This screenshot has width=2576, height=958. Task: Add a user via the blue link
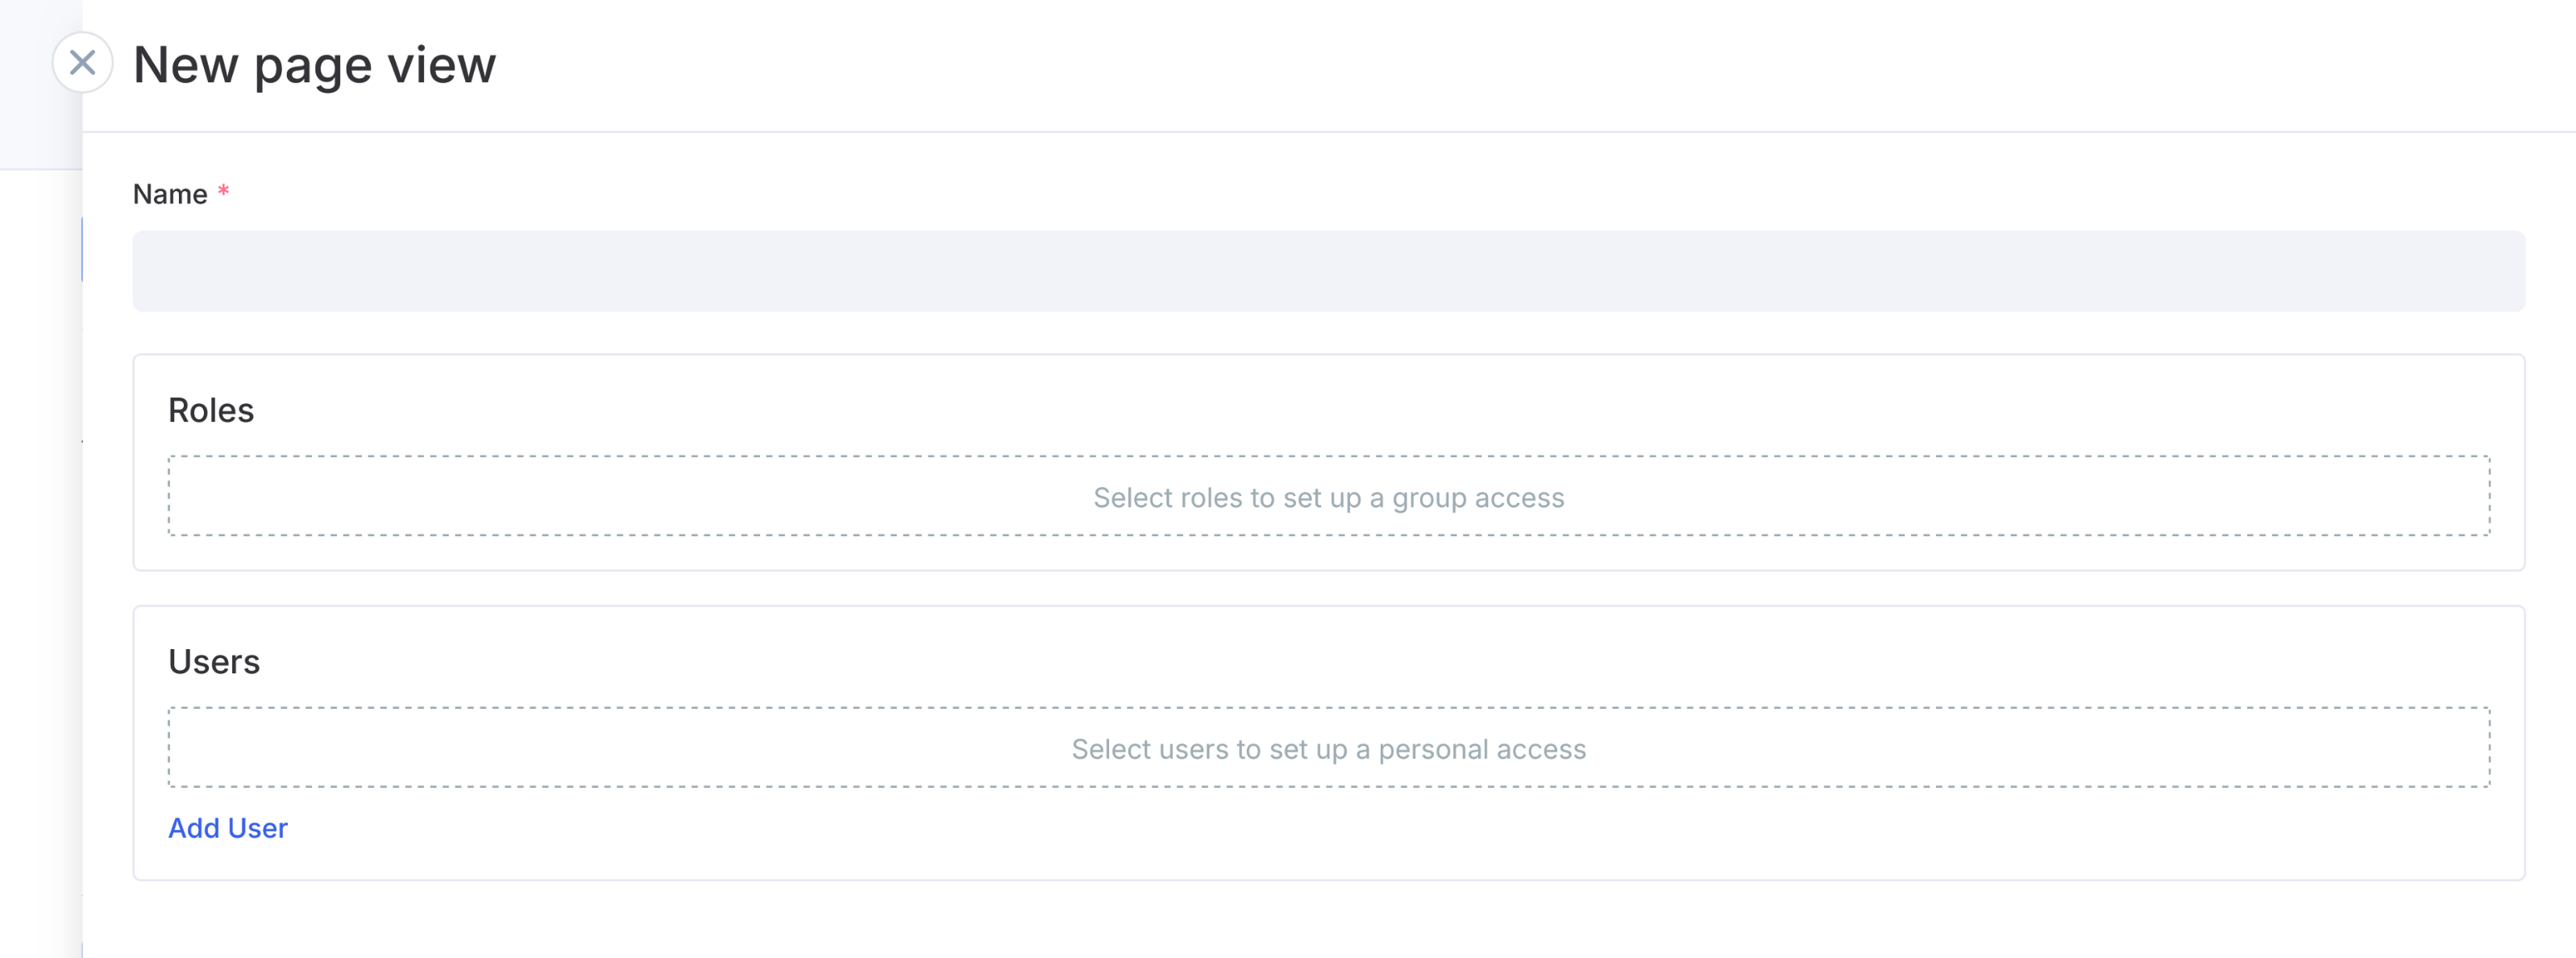227,828
